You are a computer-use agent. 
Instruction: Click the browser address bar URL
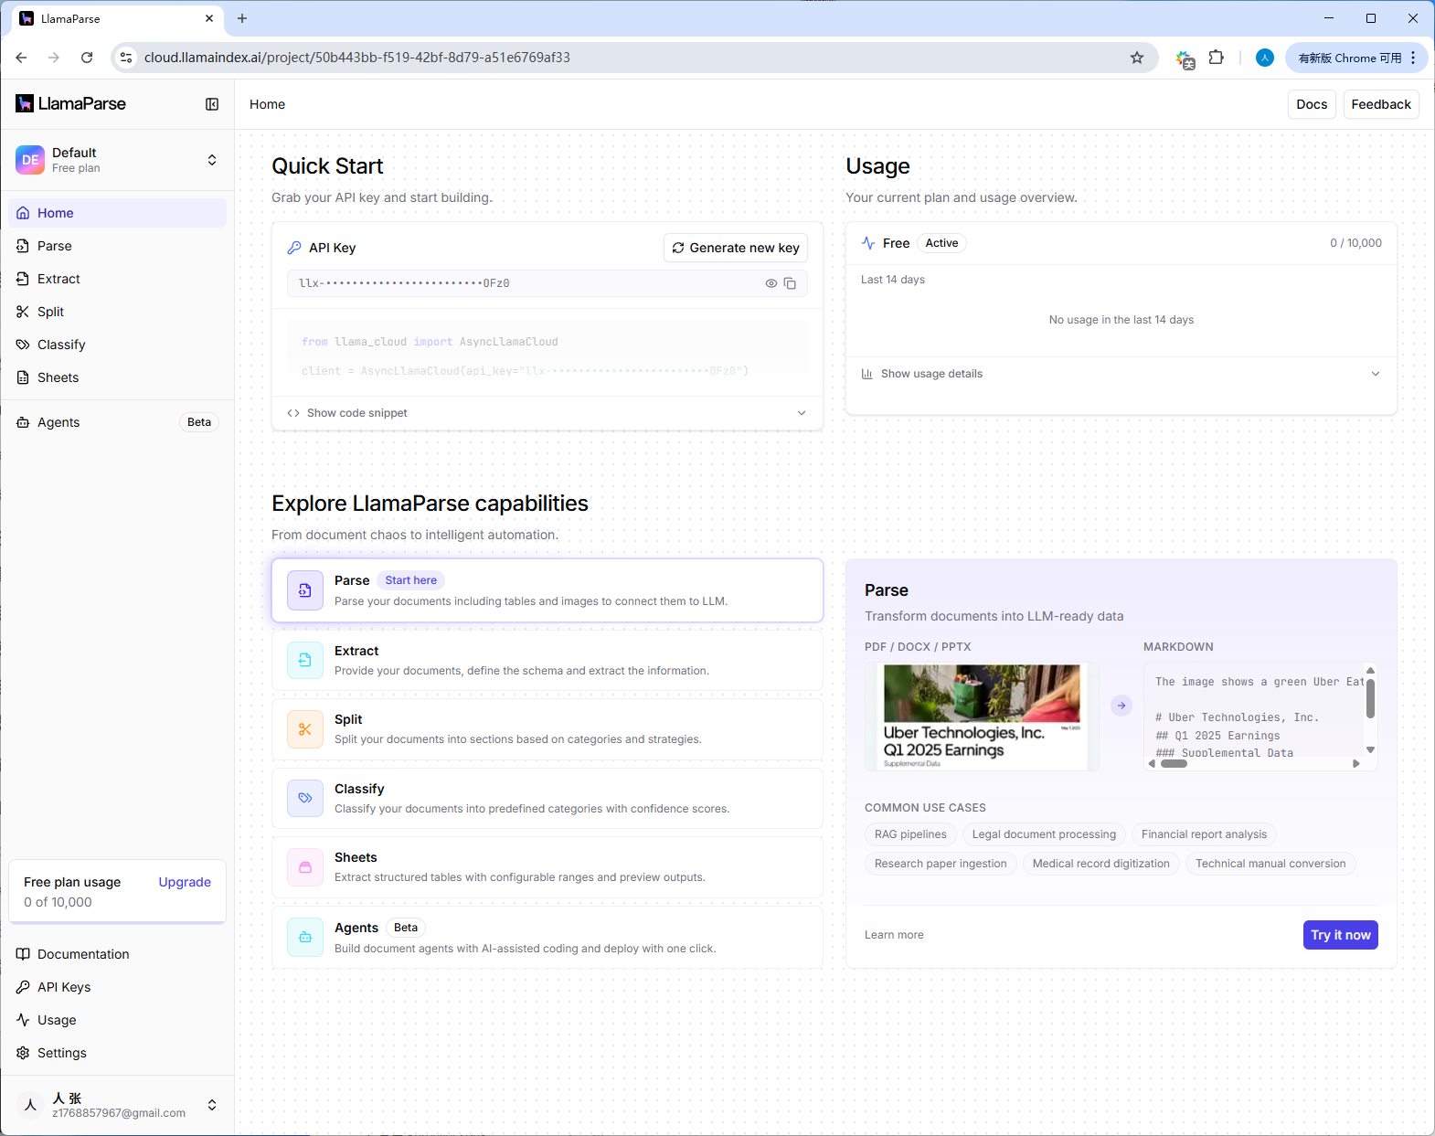click(357, 58)
